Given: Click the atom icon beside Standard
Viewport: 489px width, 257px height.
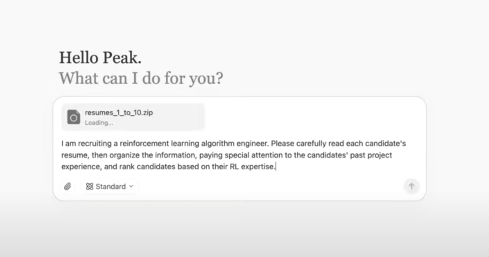Looking at the screenshot, I should click(x=89, y=187).
